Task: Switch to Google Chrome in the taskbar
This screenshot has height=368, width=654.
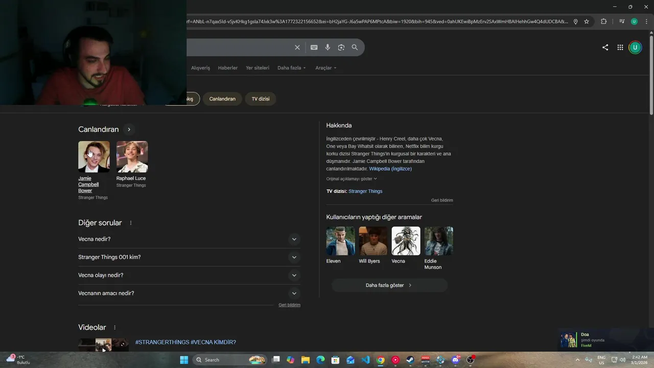Action: click(x=381, y=360)
